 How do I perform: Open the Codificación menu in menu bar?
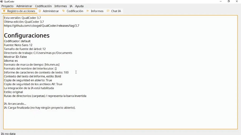[x=43, y=6]
